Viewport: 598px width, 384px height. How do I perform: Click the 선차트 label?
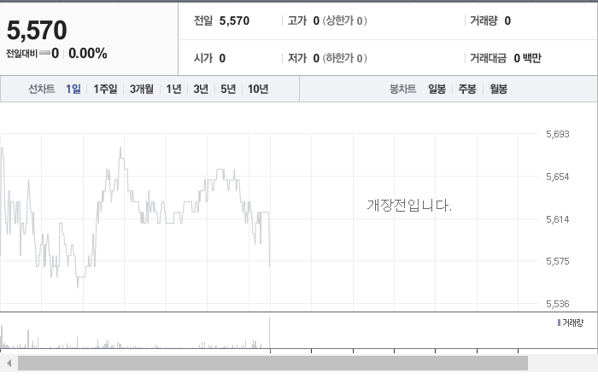[x=42, y=89]
